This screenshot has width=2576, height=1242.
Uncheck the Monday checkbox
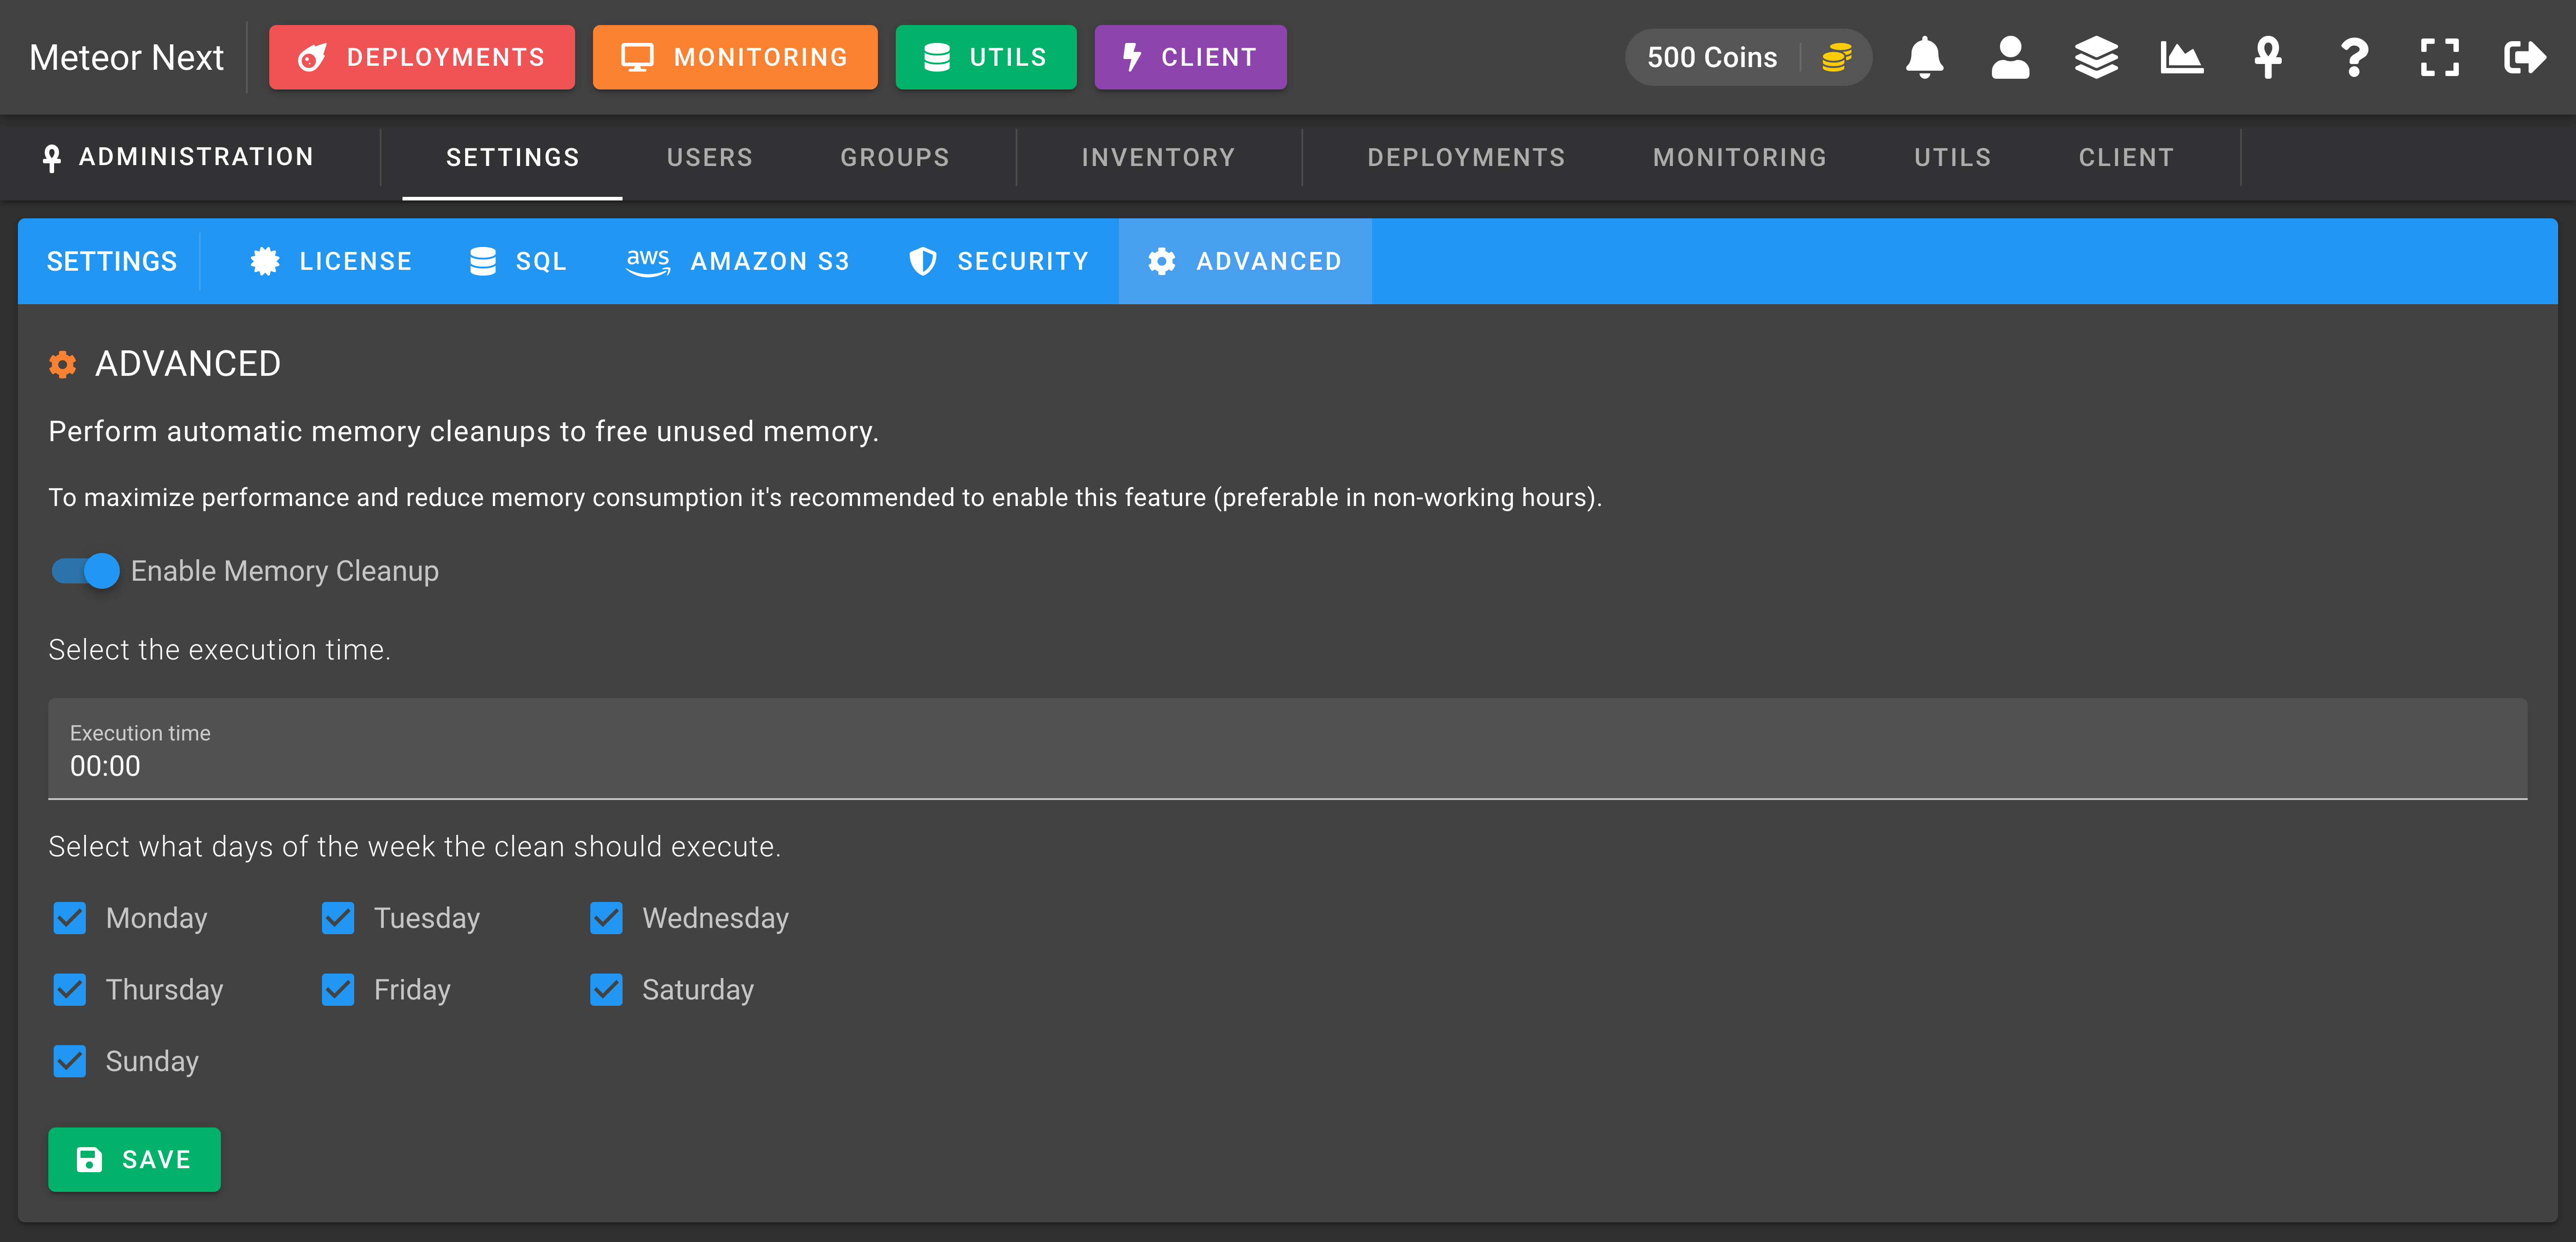pyautogui.click(x=70, y=918)
